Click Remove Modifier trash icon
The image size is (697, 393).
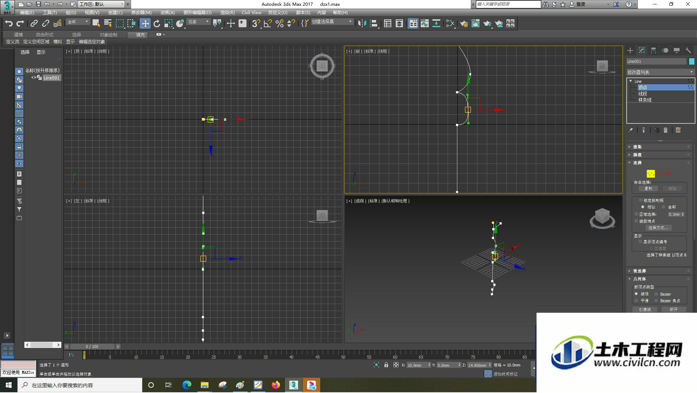[665, 130]
